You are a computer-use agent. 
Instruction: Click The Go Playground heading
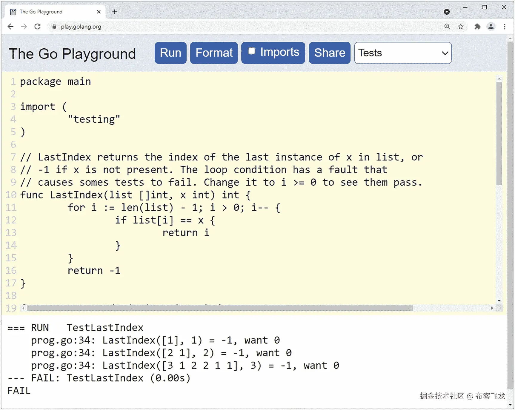point(72,54)
